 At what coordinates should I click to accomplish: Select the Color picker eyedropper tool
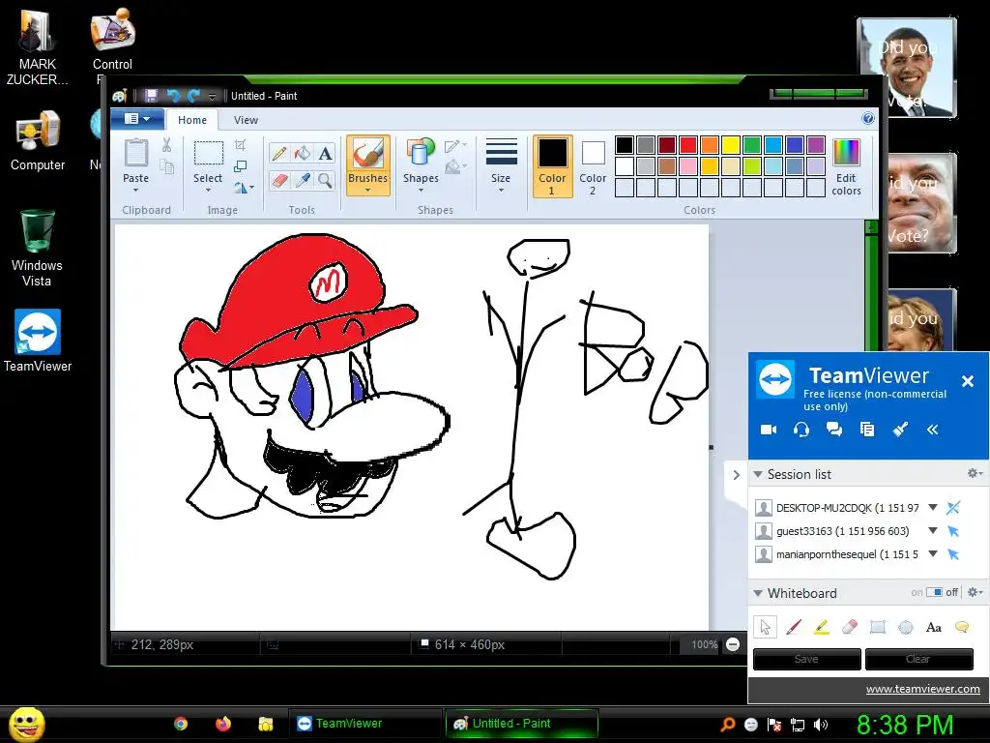(303, 181)
